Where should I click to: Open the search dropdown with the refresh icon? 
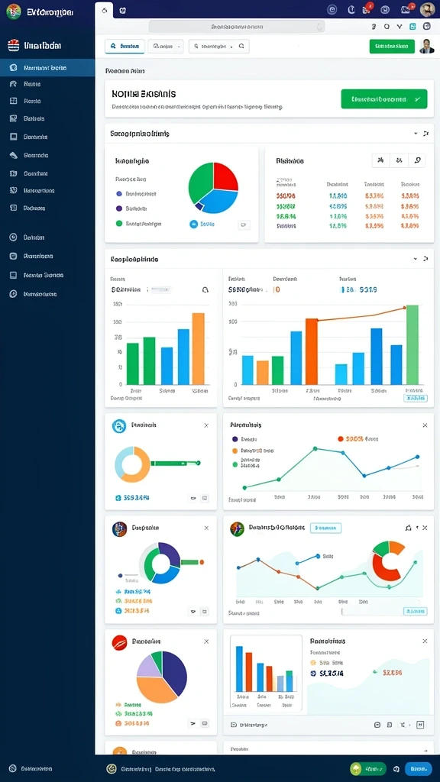pyautogui.click(x=218, y=47)
